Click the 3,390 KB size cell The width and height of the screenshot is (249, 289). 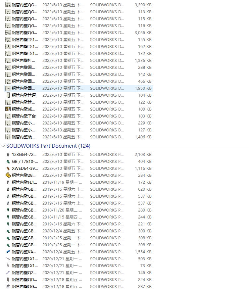pyautogui.click(x=143, y=5)
